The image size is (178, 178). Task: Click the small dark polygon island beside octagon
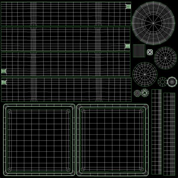[162, 82]
